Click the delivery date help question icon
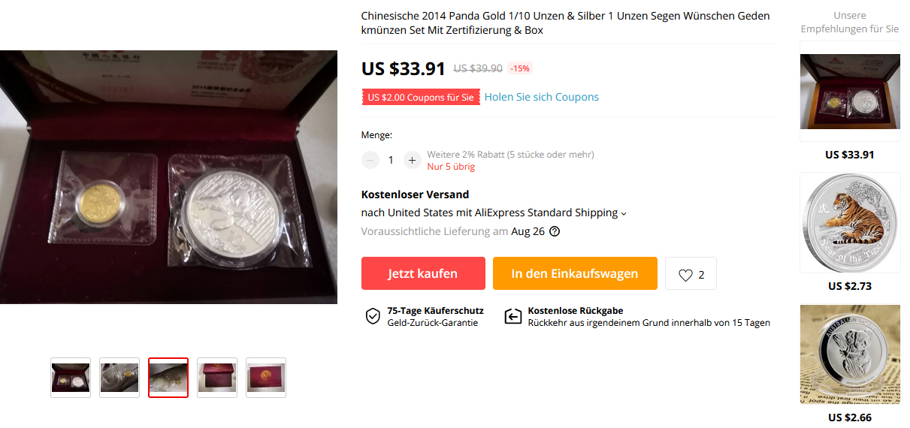The height and width of the screenshot is (428, 910). tap(555, 231)
